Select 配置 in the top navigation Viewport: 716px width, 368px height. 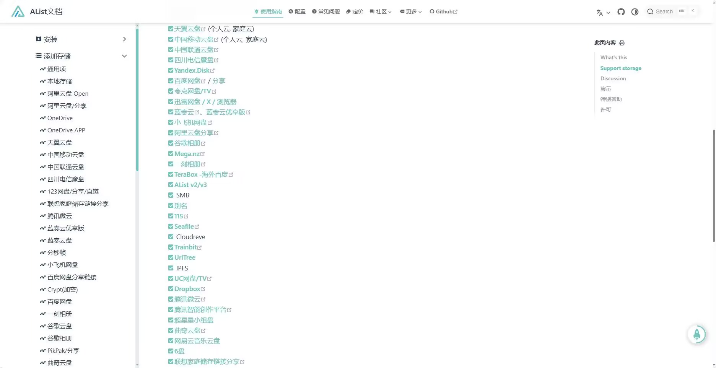pyautogui.click(x=297, y=11)
